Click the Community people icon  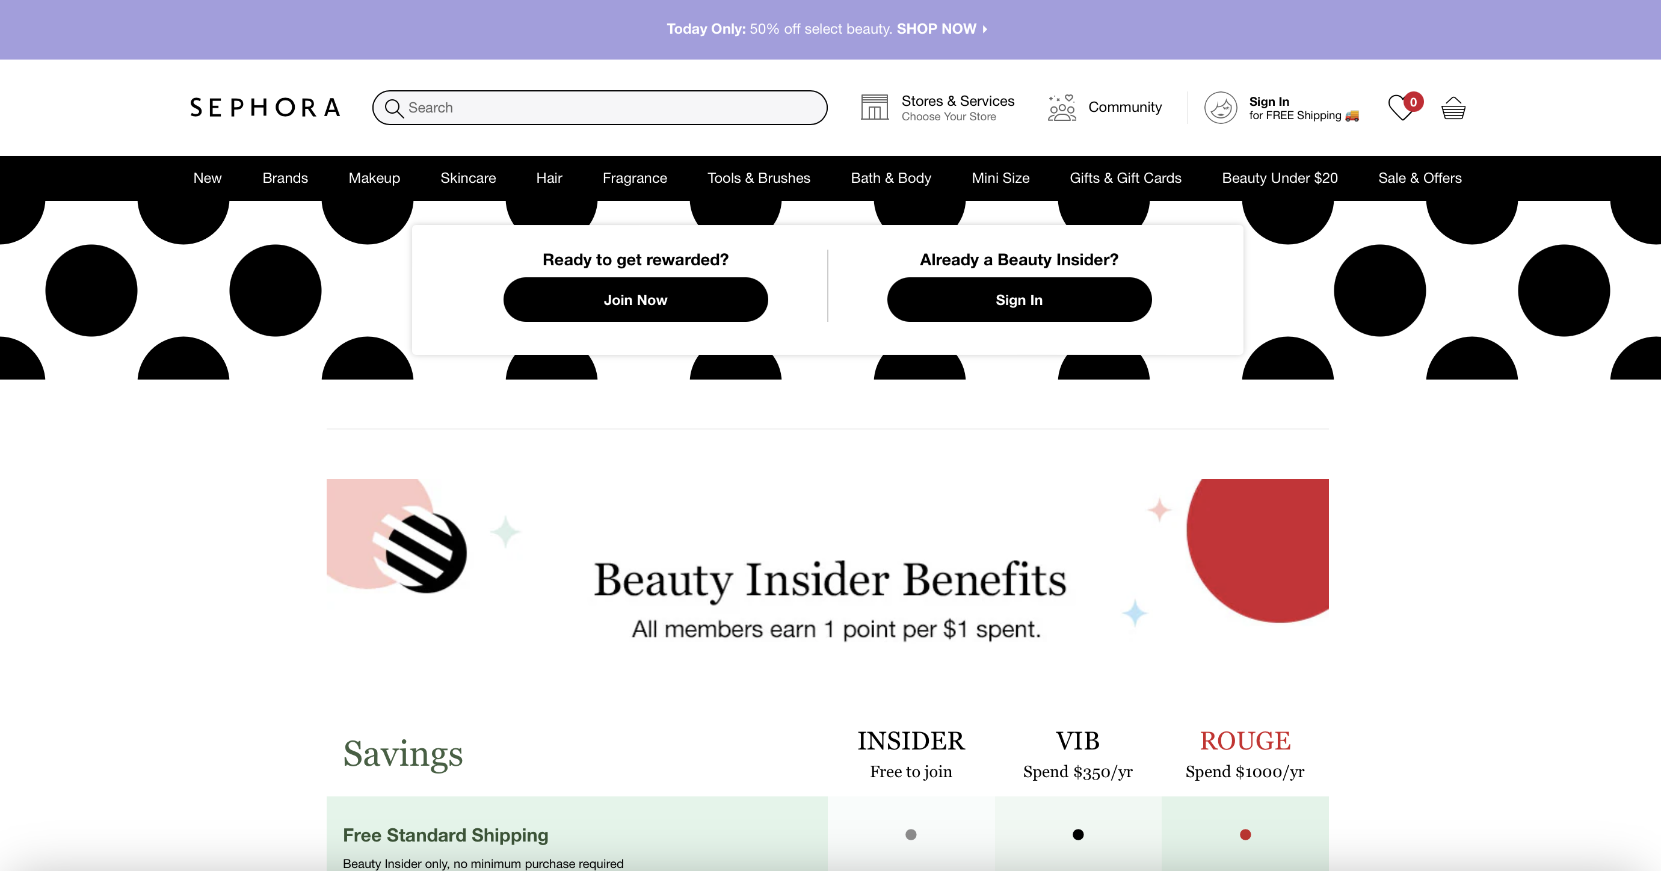pyautogui.click(x=1061, y=108)
